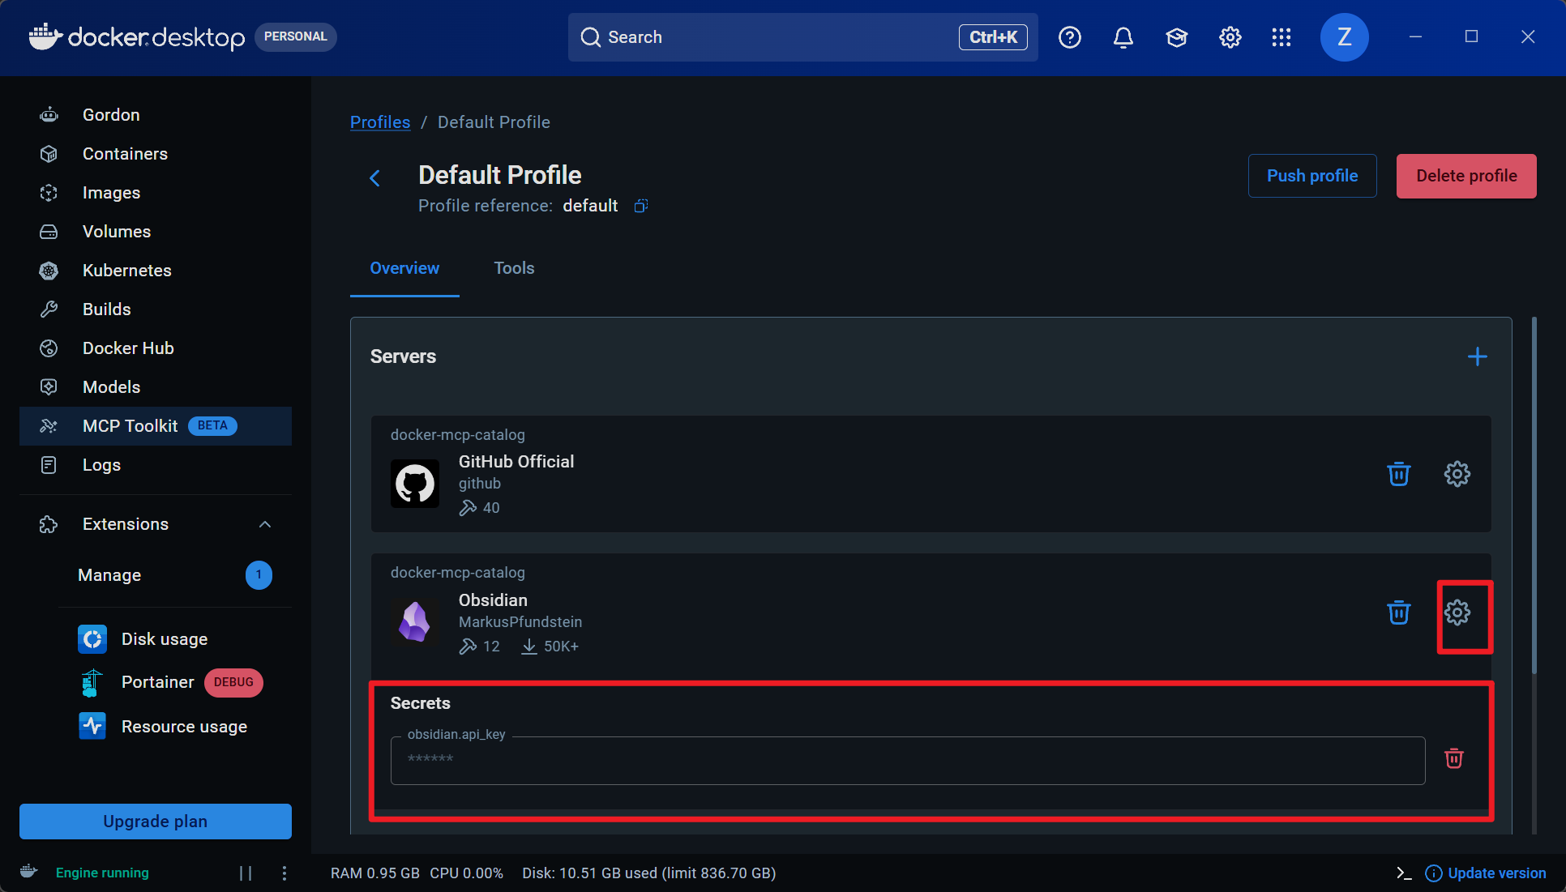The image size is (1566, 892).
Task: Open the terminal icon in status bar
Action: point(1404,873)
